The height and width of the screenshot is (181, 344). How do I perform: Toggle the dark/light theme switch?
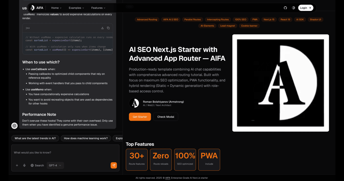(x=294, y=8)
